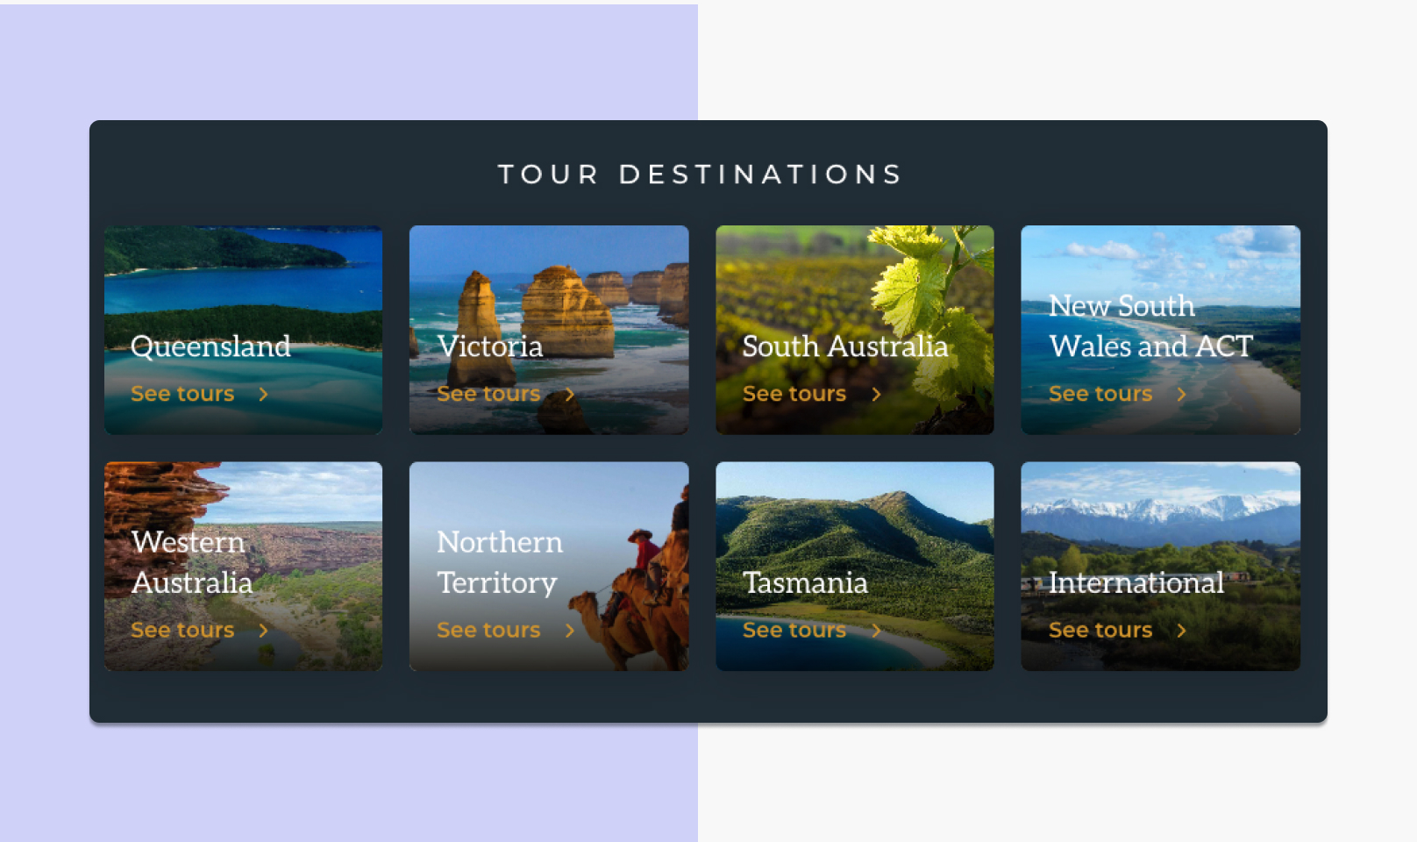Select the Tasmania destination title

805,582
